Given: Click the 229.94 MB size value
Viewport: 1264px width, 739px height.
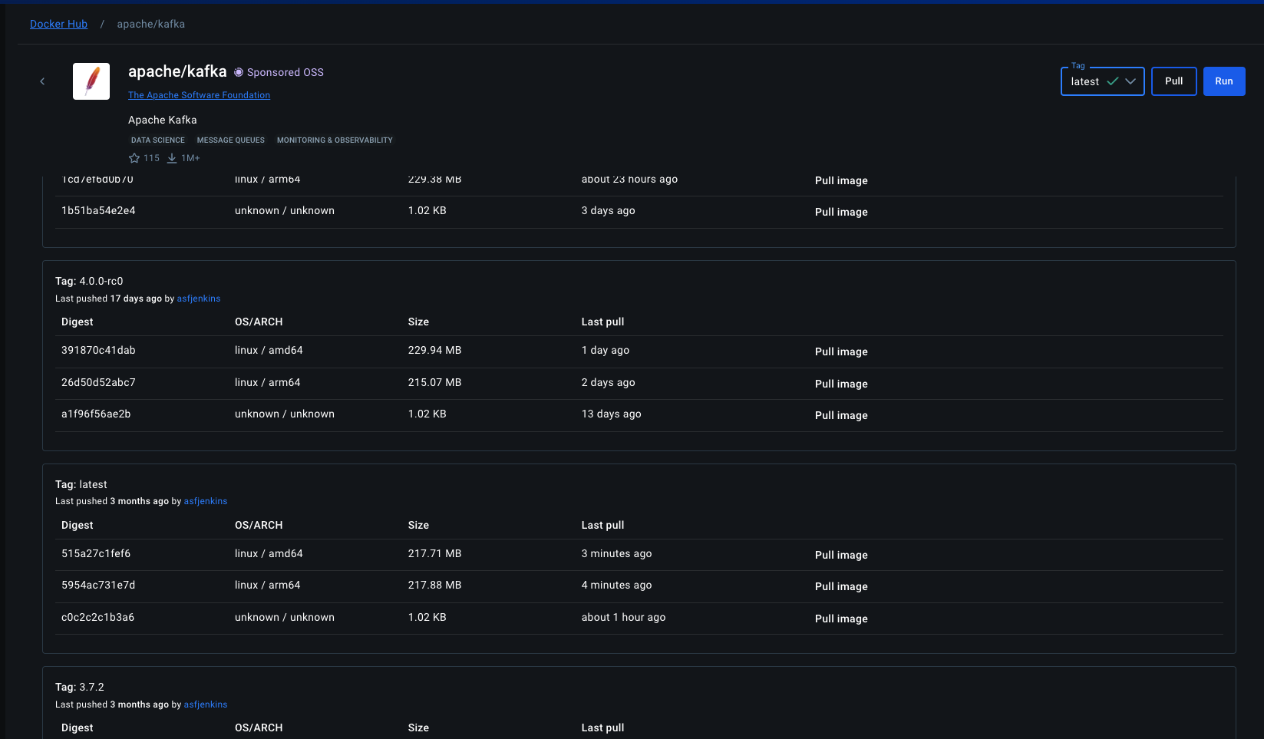Looking at the screenshot, I should click(434, 350).
